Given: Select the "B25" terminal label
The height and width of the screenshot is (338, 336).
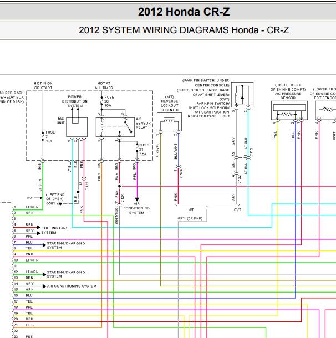Looking at the screenshot, I should [116, 166].
